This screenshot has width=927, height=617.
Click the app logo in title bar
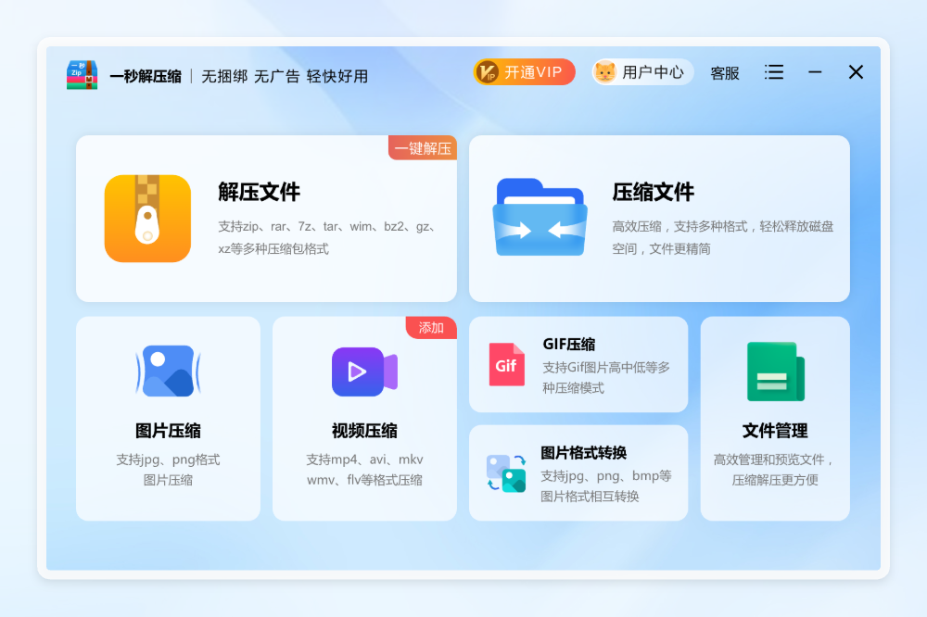(x=82, y=75)
